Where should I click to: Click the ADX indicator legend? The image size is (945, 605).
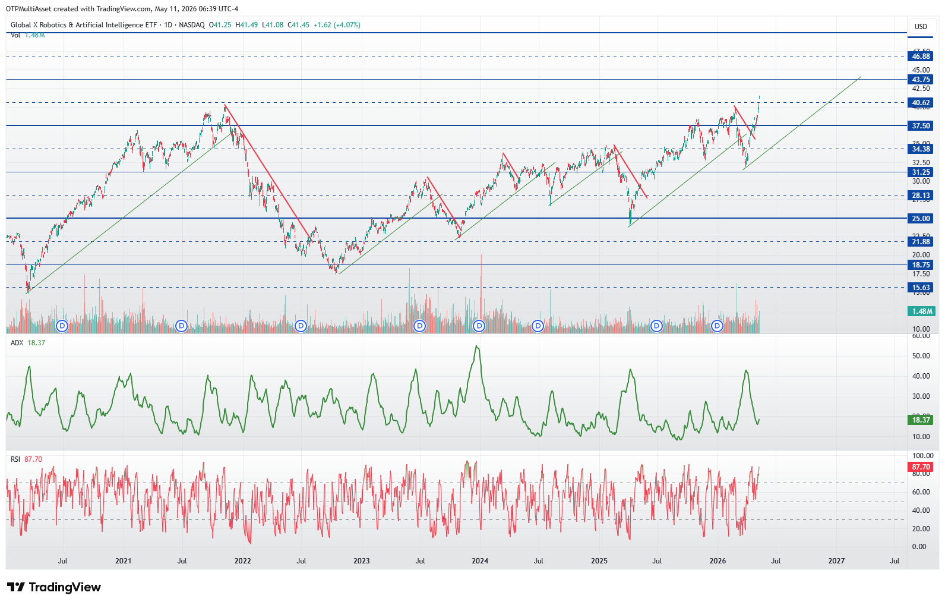(28, 343)
